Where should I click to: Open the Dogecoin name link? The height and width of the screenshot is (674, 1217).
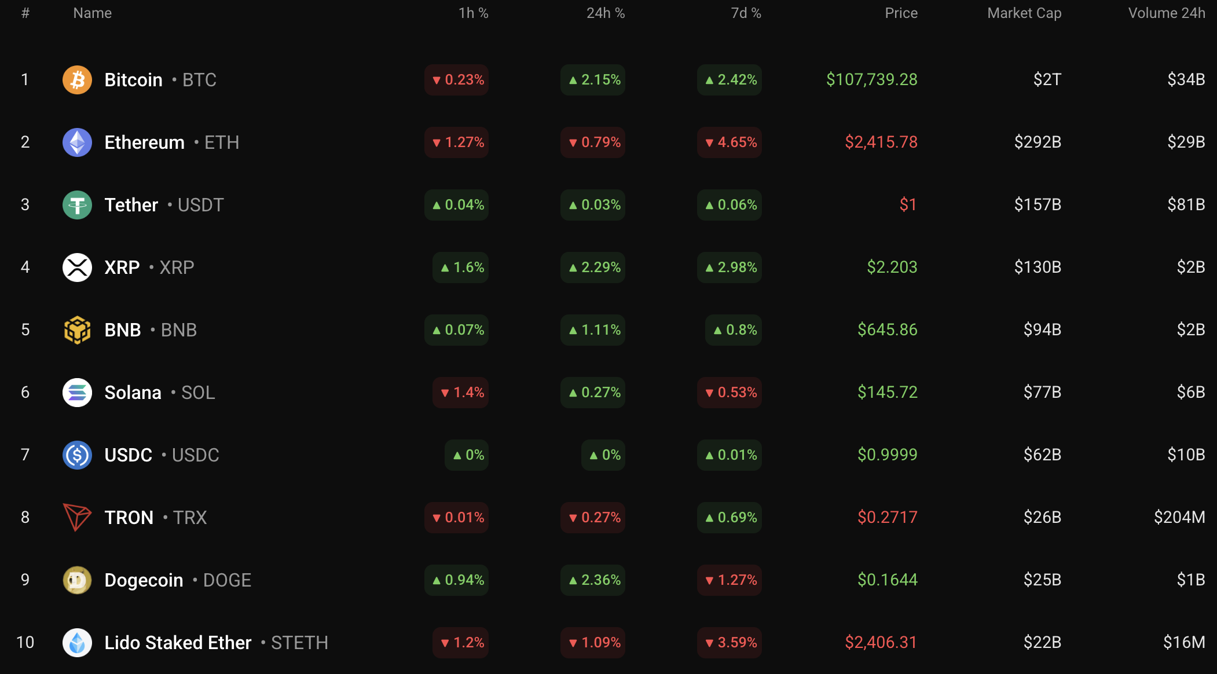click(x=144, y=580)
